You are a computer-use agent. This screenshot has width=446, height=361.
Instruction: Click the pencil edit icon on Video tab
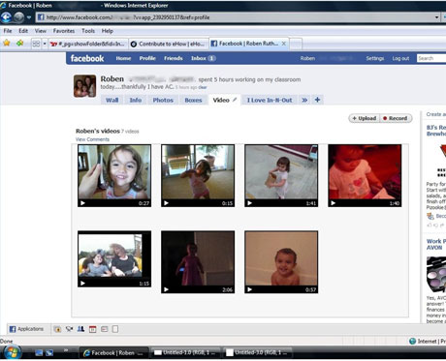(x=235, y=100)
